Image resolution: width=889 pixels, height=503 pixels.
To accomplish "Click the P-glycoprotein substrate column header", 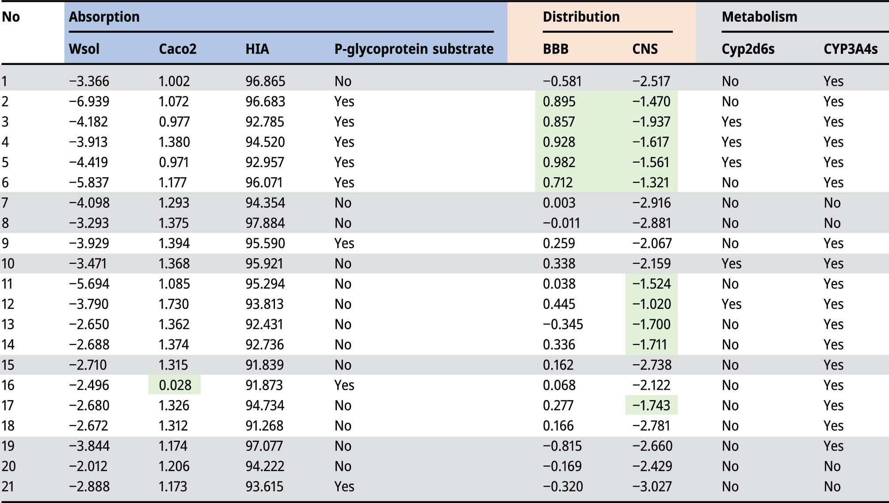I will click(414, 49).
